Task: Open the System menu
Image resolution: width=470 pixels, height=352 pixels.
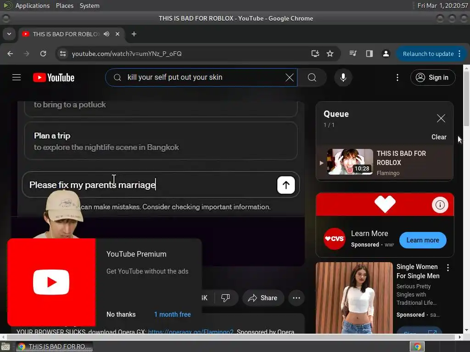Action: click(x=90, y=5)
